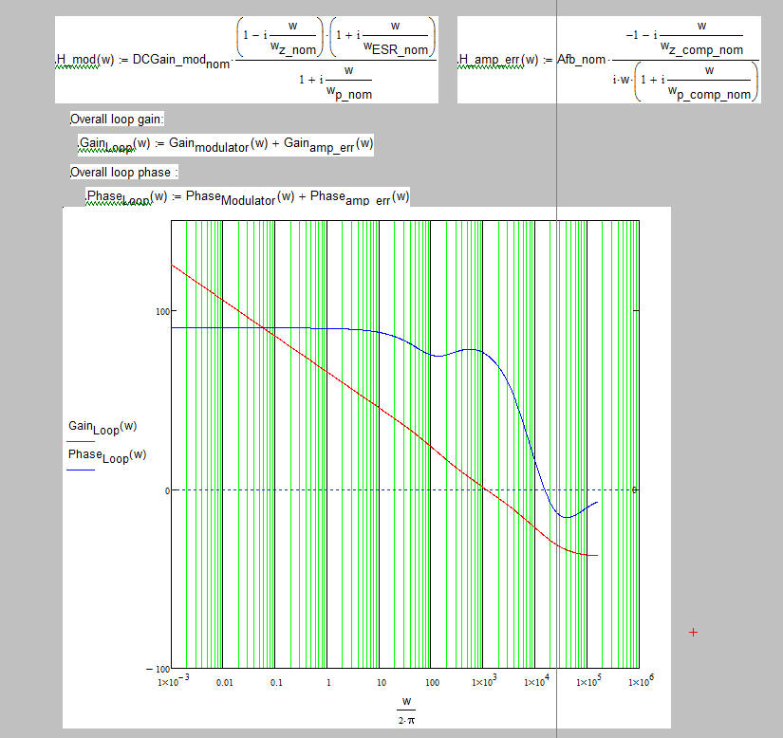The height and width of the screenshot is (738, 783).
Task: Click the x-axis label 1×10^4
Action: pyautogui.click(x=536, y=681)
